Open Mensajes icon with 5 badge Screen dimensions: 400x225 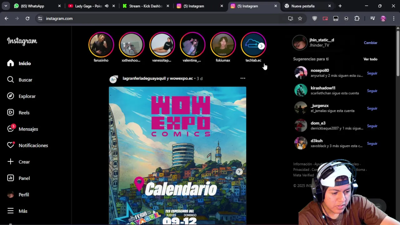point(11,129)
